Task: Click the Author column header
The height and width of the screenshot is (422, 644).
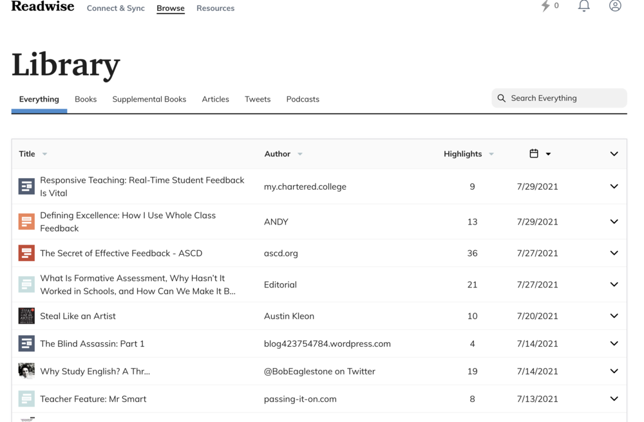Action: pyautogui.click(x=277, y=154)
